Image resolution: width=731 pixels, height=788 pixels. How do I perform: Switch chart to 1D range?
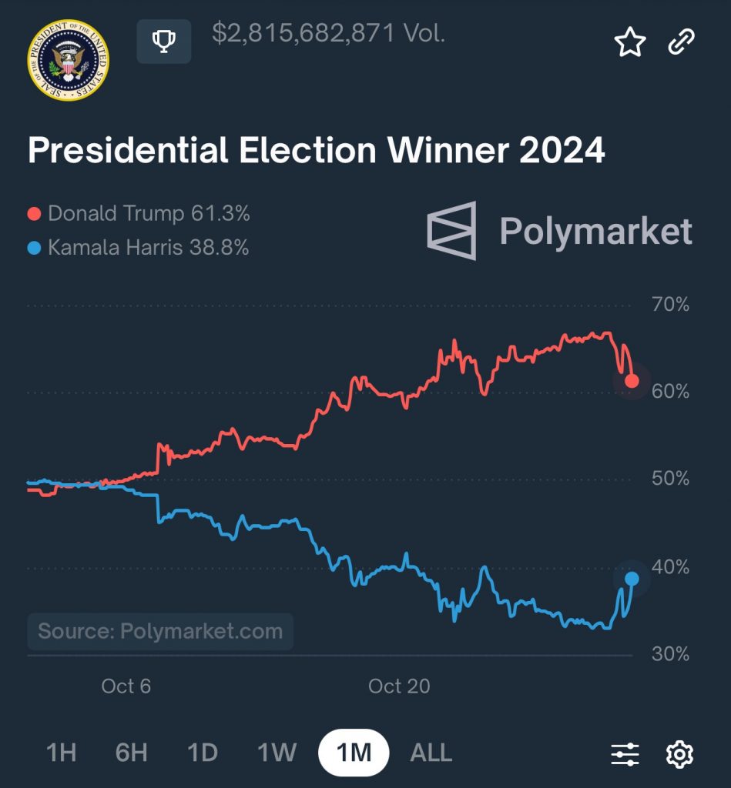(x=203, y=753)
